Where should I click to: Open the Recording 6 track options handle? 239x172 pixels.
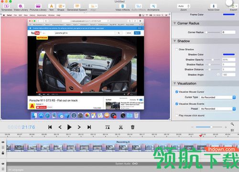point(3,147)
